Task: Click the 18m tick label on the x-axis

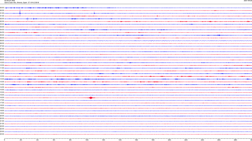Action: (x=153, y=140)
